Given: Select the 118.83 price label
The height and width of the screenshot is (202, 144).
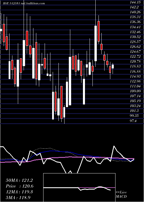Looking at the screenshot, I should tap(135, 66).
